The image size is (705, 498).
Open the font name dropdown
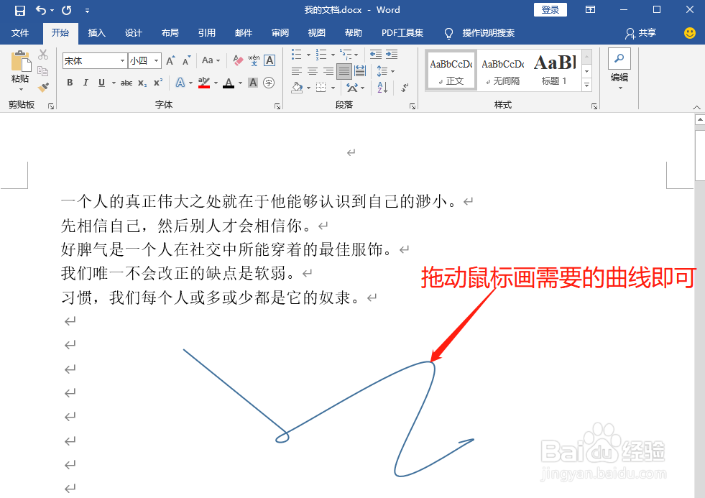pos(122,60)
